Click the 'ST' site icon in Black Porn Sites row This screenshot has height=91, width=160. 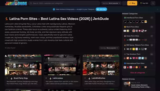pos(145,31)
